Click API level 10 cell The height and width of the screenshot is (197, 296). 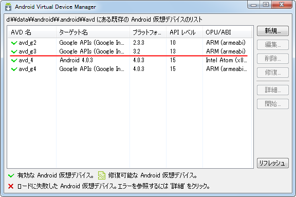point(173,43)
